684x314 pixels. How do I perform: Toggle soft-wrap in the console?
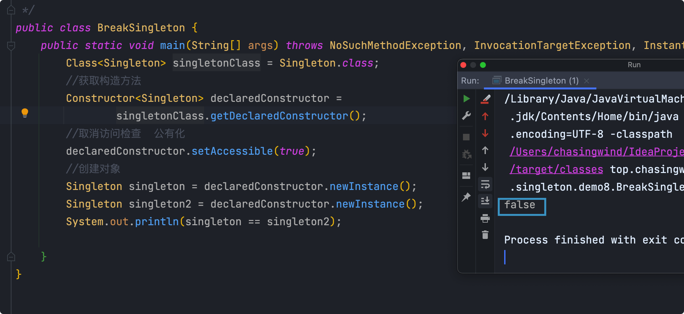click(485, 184)
